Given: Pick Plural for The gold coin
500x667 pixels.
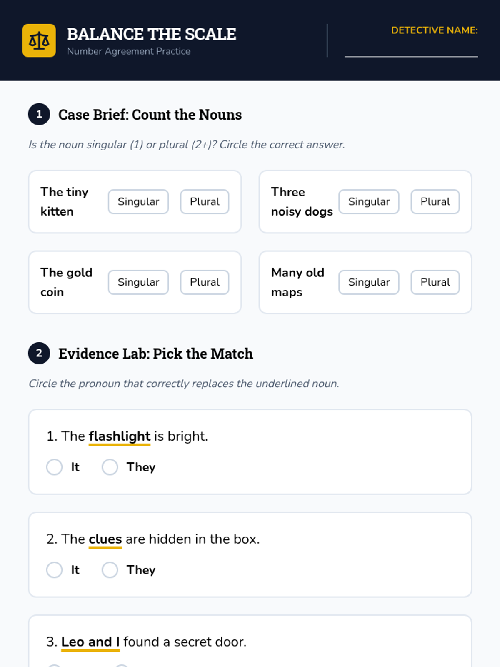Looking at the screenshot, I should pos(205,282).
